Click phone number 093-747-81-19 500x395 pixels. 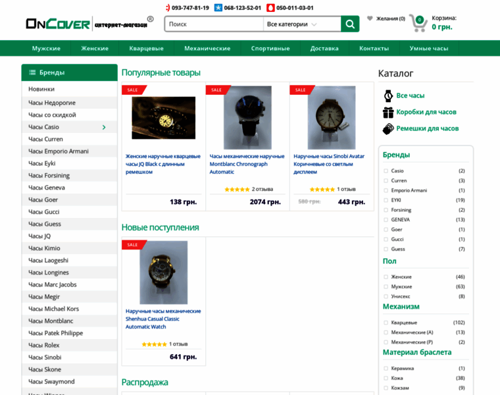click(x=190, y=8)
